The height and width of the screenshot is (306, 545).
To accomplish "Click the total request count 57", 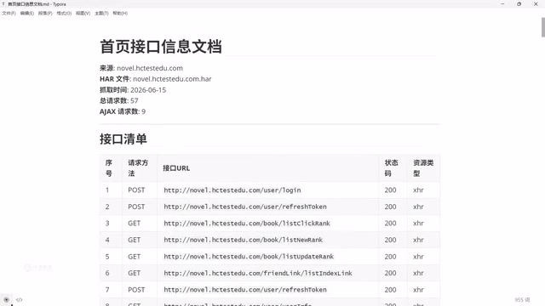I will click(x=135, y=100).
